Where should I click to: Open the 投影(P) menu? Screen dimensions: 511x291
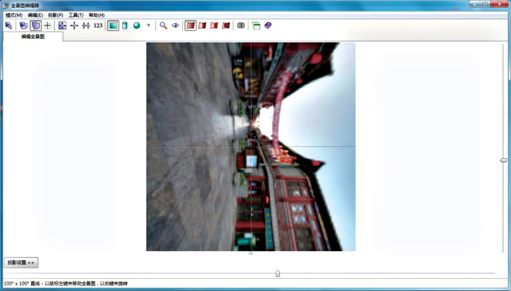pyautogui.click(x=55, y=15)
